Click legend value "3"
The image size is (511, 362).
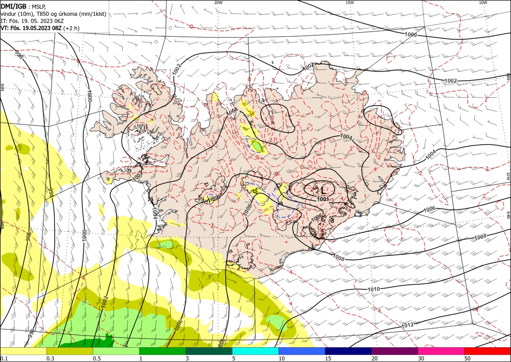[188, 358]
